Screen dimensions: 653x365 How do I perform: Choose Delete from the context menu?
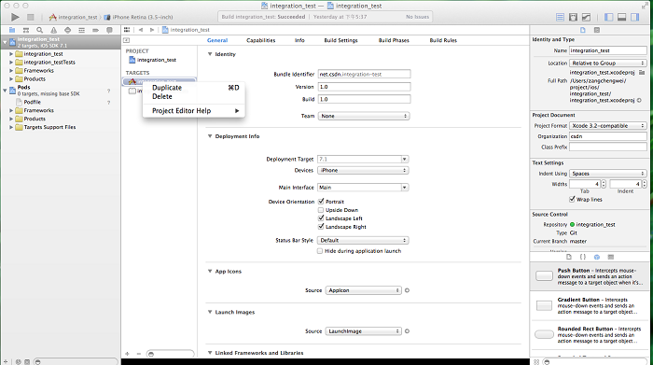162,96
